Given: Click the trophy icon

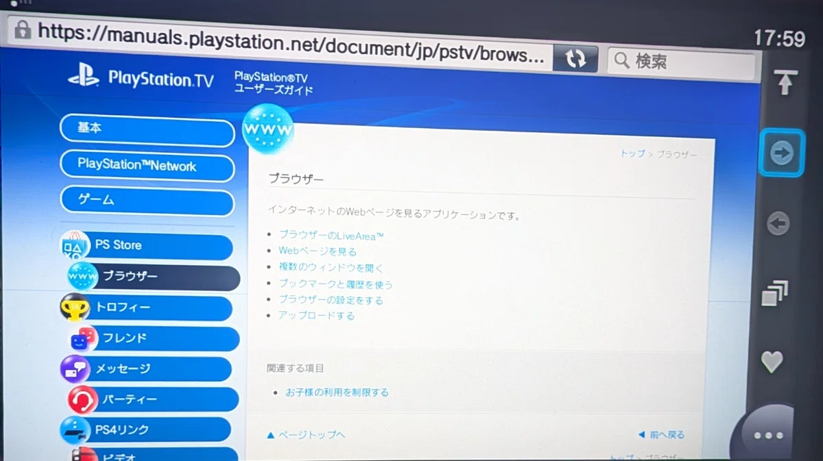Looking at the screenshot, I should point(75,308).
